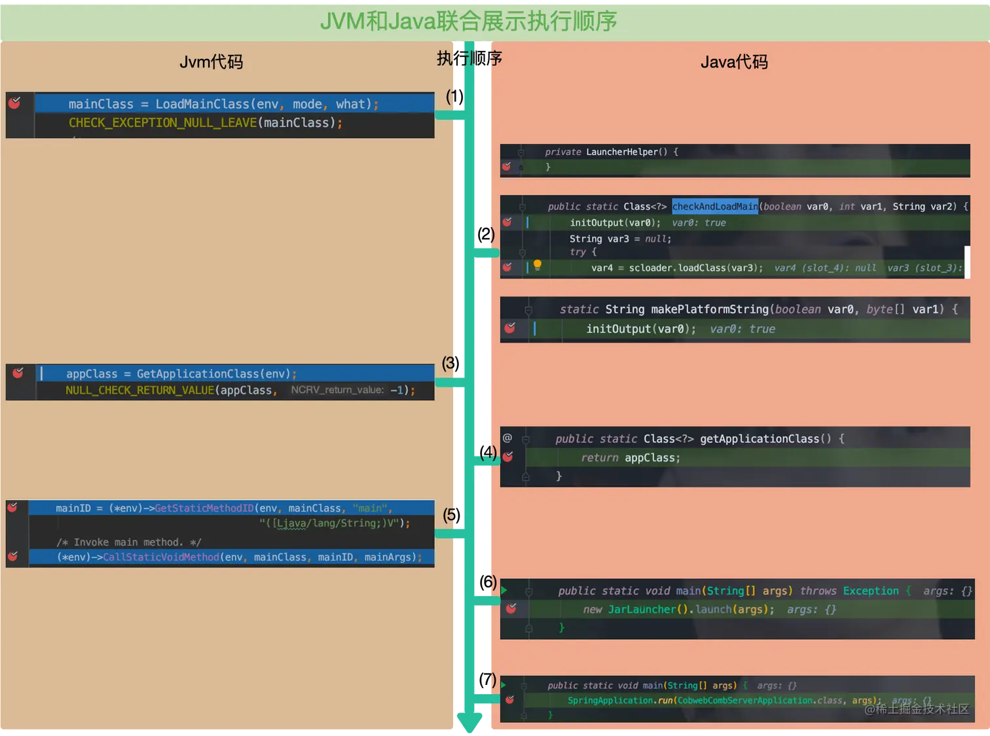Click CobwebCombServerApplication.class argument text
The height and width of the screenshot is (736, 990).
click(x=760, y=700)
